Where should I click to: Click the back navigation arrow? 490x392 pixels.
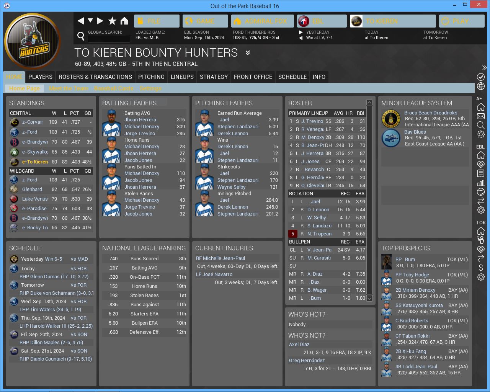click(x=81, y=21)
